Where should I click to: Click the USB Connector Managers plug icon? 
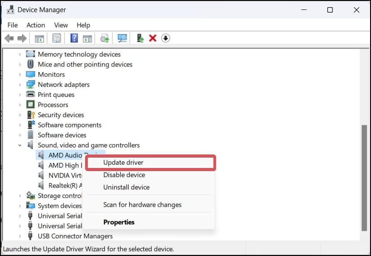30,236
